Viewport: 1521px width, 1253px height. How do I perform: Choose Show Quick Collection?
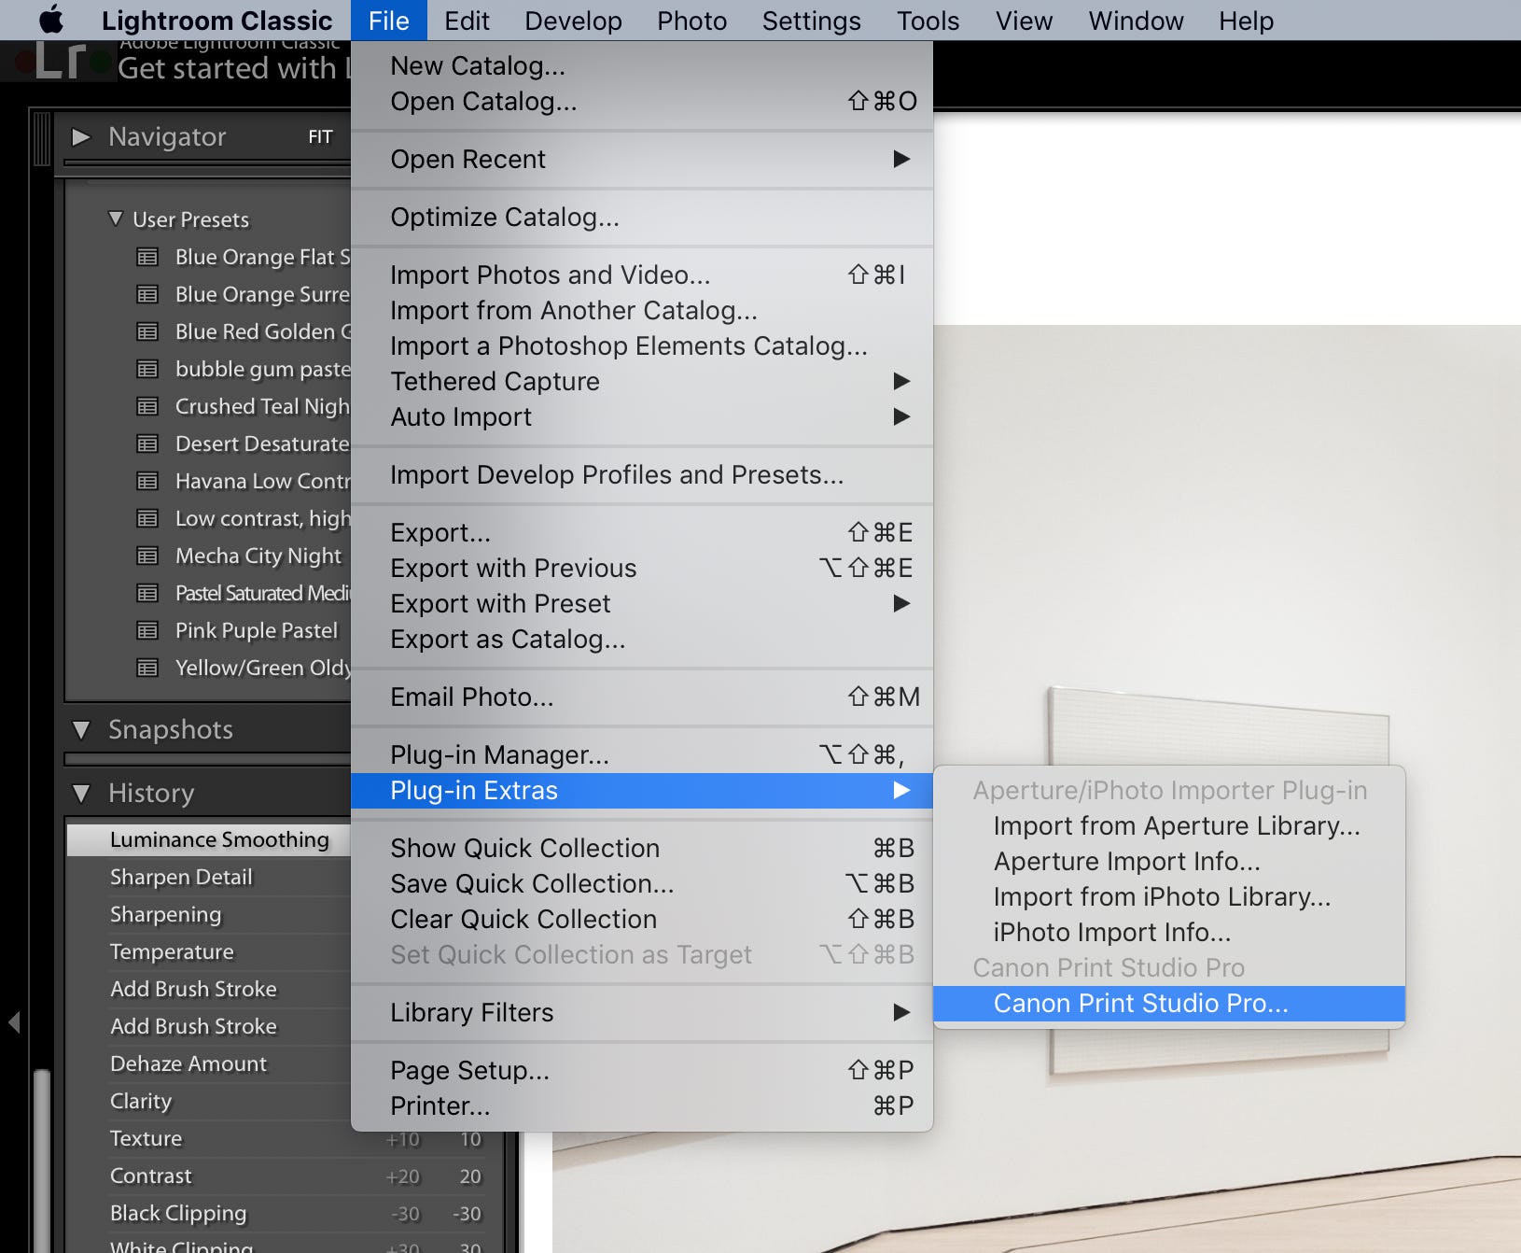tap(642, 848)
